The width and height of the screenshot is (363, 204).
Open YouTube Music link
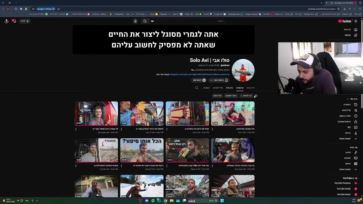point(347,194)
